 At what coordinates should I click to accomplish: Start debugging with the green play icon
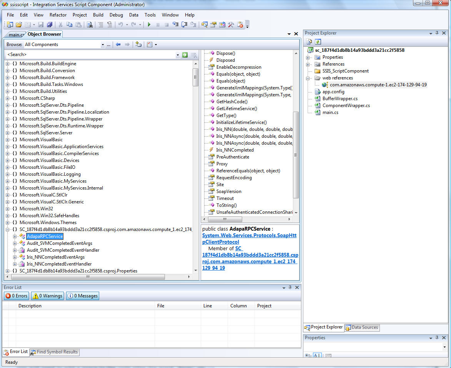(149, 25)
